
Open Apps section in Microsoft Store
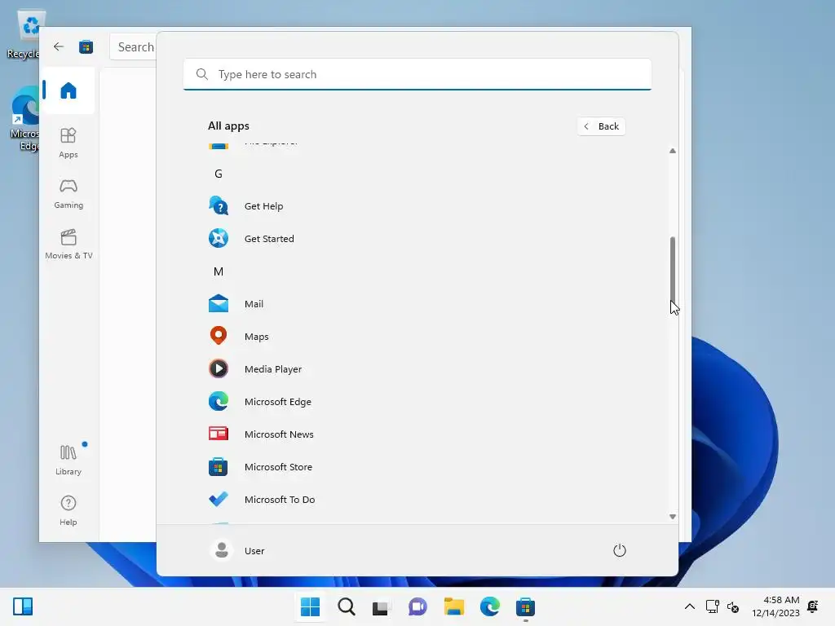pos(68,143)
